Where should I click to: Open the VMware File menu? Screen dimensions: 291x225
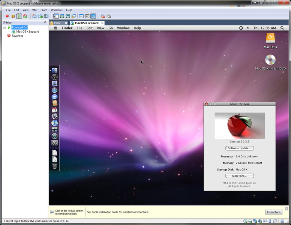[8, 10]
